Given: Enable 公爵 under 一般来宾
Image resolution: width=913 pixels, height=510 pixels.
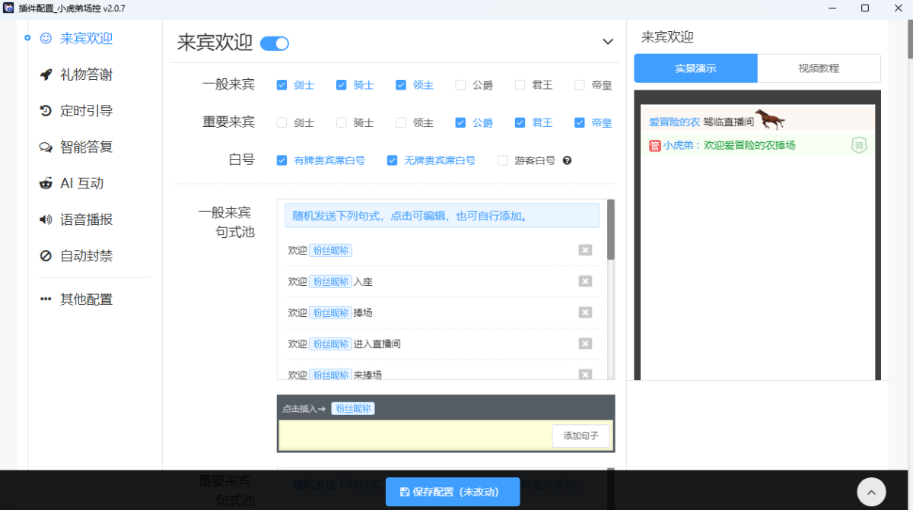Looking at the screenshot, I should [x=460, y=85].
